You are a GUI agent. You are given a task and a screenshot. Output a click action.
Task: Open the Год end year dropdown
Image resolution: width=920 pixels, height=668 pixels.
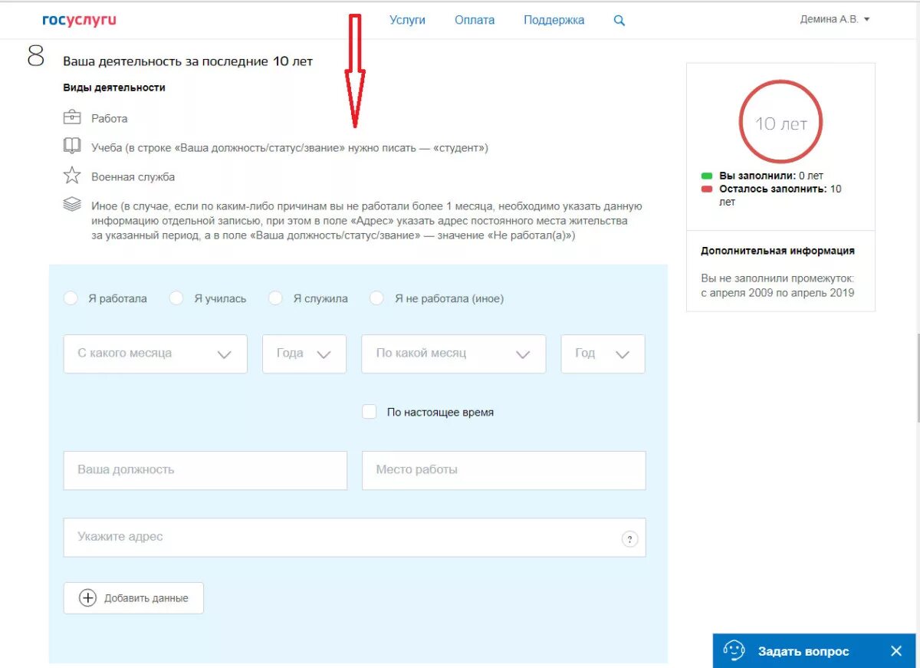[x=603, y=354]
